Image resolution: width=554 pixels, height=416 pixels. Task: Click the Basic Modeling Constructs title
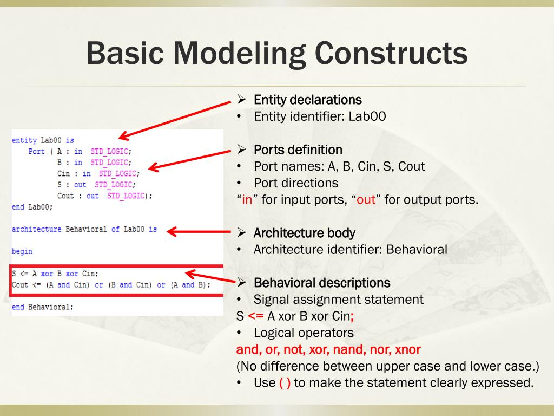point(278,53)
